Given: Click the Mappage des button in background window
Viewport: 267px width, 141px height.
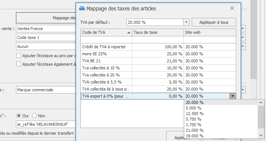Looking at the screenshot, I should click(46, 18).
